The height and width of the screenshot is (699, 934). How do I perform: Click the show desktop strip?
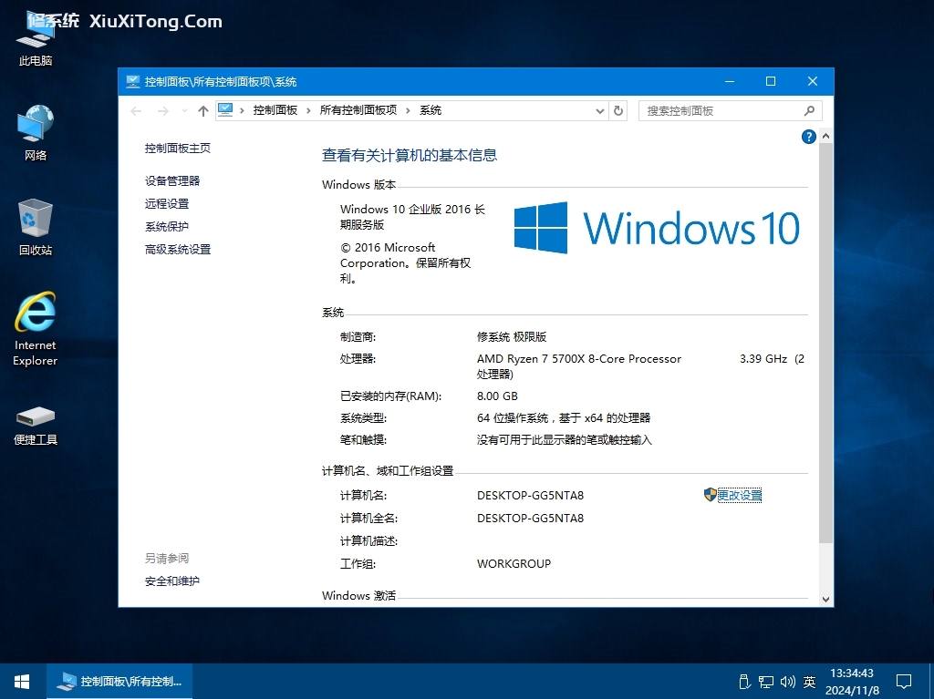(x=931, y=681)
